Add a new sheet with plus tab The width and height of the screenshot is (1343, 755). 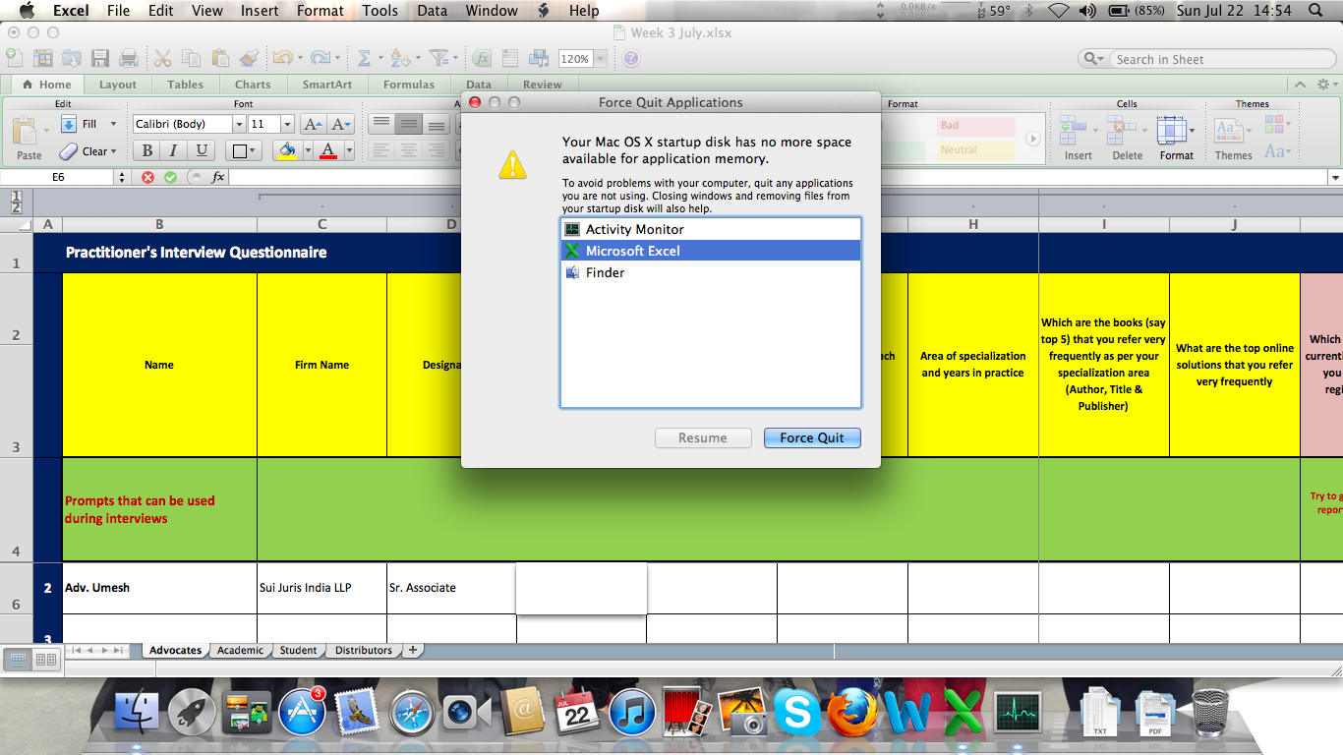[x=413, y=650]
